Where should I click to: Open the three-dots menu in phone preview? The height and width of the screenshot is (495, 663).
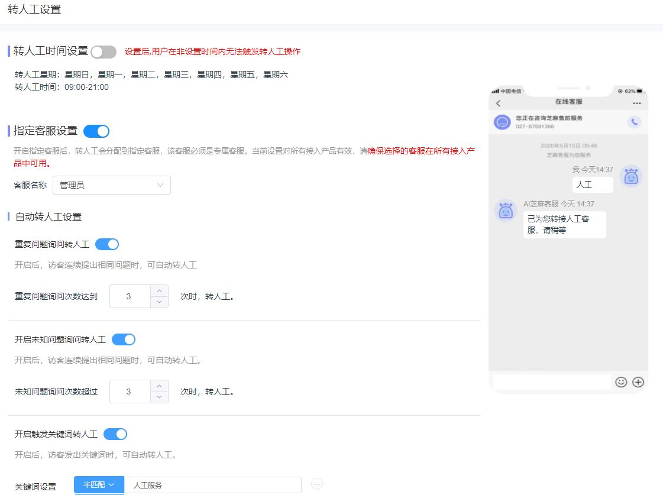pyautogui.click(x=637, y=103)
